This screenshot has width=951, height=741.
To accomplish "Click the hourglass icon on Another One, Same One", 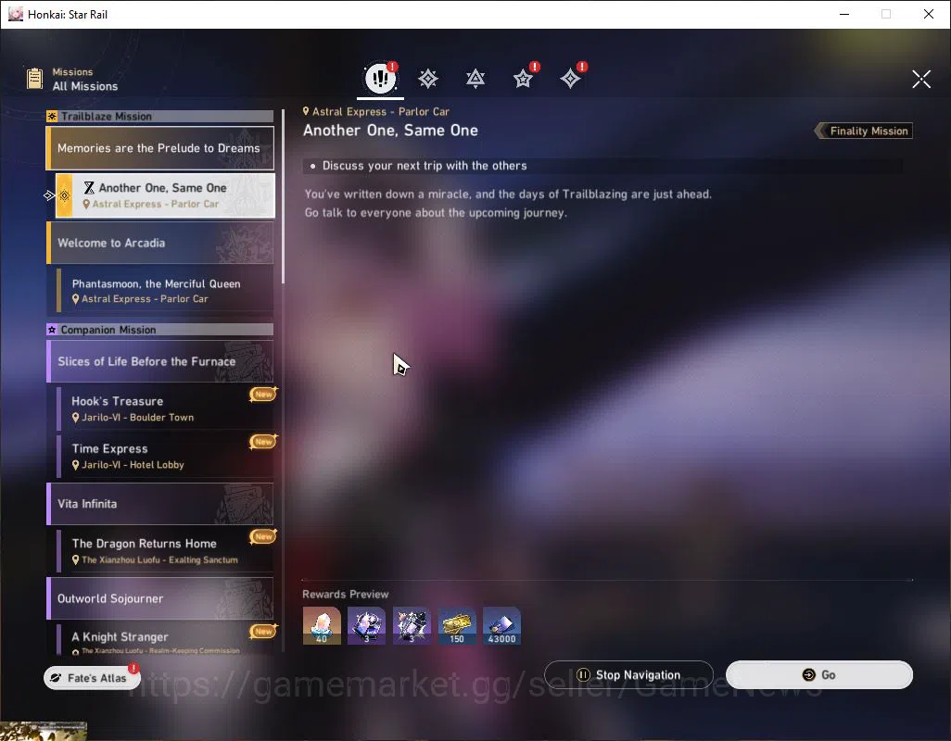I will click(x=89, y=188).
